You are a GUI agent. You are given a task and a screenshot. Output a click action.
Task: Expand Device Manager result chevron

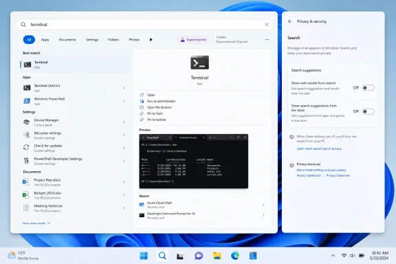[124, 122]
